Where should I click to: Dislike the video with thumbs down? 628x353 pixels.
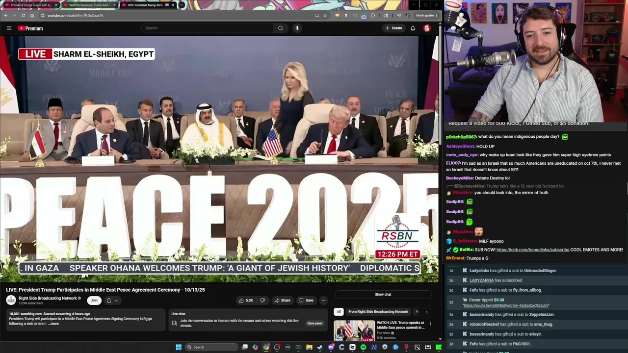(262, 301)
